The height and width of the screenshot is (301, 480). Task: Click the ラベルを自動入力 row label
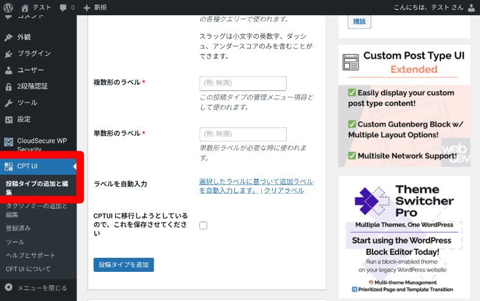point(120,184)
